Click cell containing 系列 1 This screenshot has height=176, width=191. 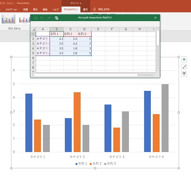57,34
